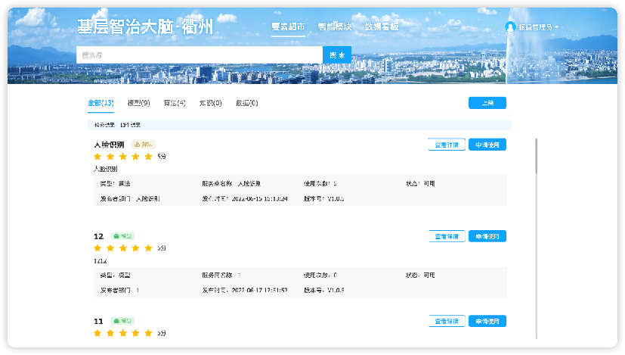Open the 数据(0) tab
This screenshot has width=625, height=355.
246,103
